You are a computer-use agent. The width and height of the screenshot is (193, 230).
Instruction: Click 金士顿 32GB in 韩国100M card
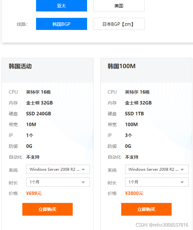[138, 103]
